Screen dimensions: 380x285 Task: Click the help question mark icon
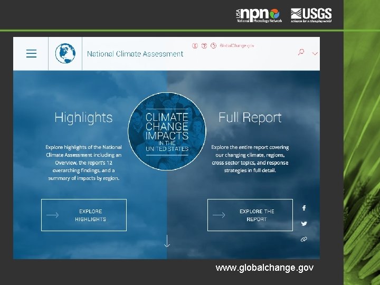(x=204, y=45)
